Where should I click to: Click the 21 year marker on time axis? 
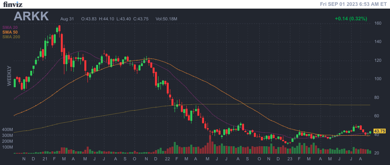pyautogui.click(x=45, y=159)
